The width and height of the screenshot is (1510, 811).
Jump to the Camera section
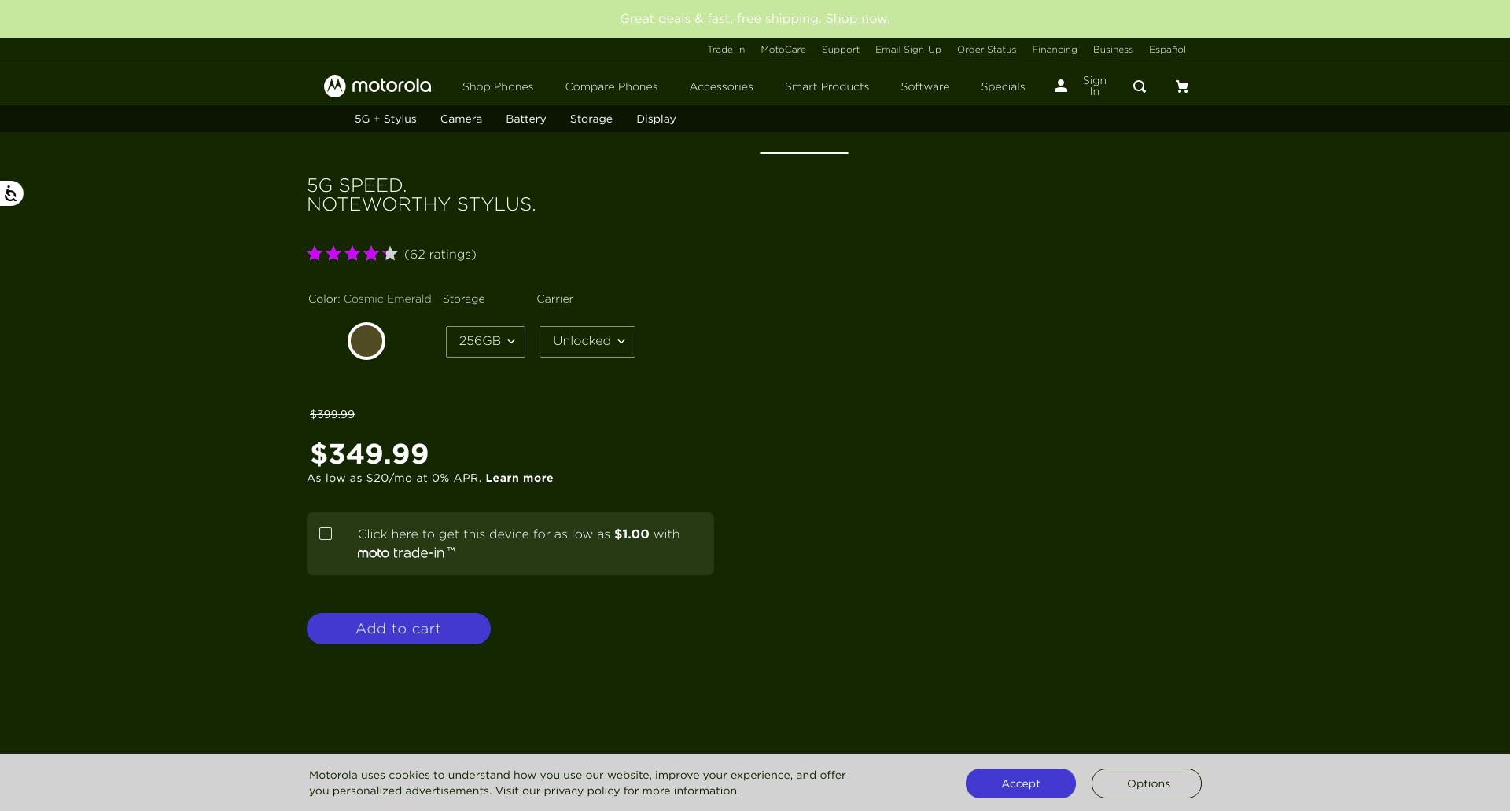[x=461, y=119]
